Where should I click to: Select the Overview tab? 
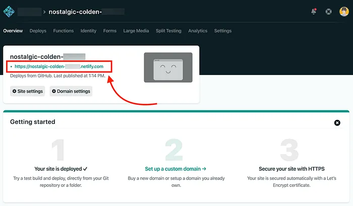coord(13,31)
